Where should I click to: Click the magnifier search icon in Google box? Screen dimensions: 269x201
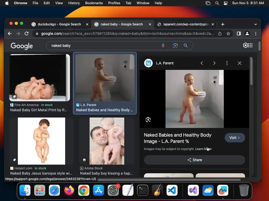coord(185,46)
